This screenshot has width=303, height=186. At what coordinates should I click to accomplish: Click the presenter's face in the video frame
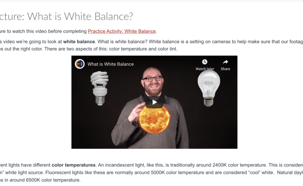pyautogui.click(x=152, y=82)
